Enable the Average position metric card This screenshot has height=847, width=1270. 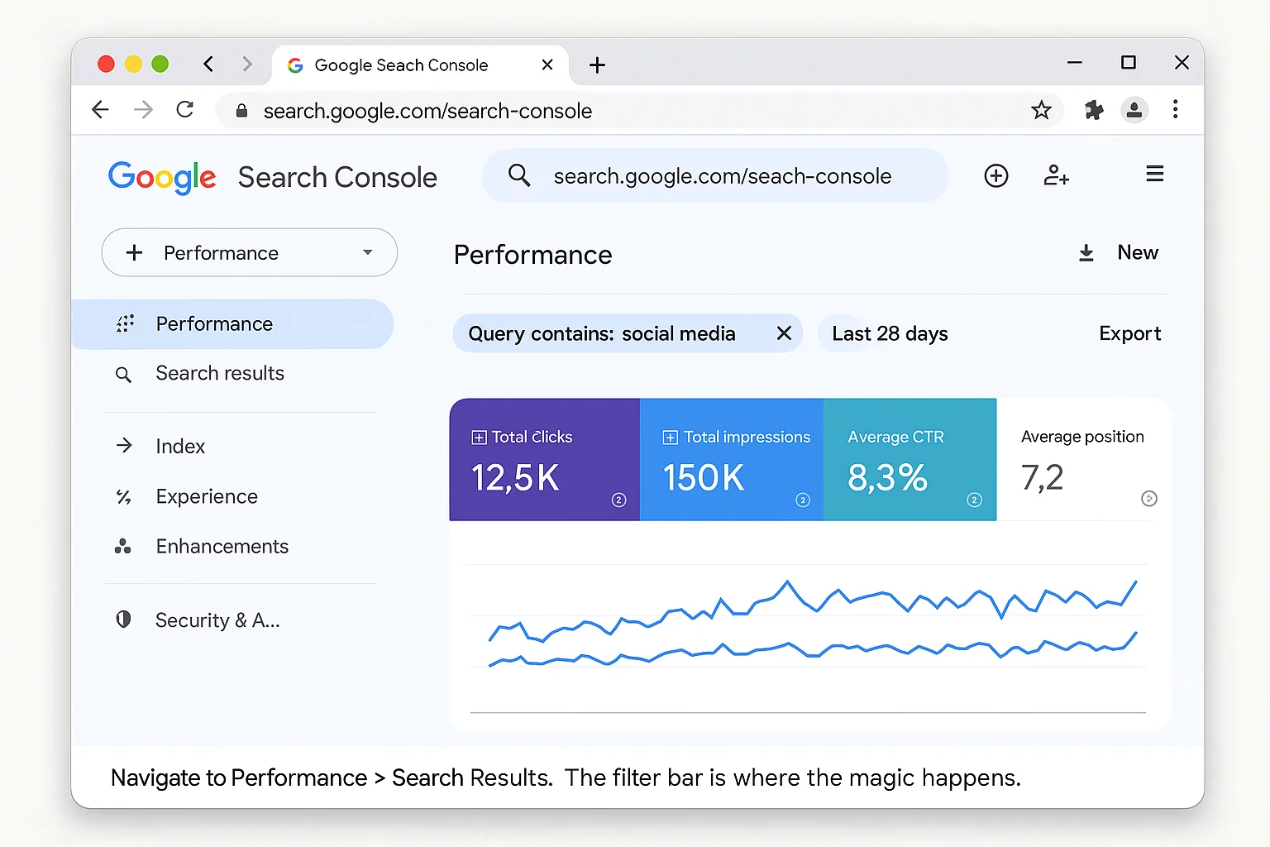[x=1081, y=460]
